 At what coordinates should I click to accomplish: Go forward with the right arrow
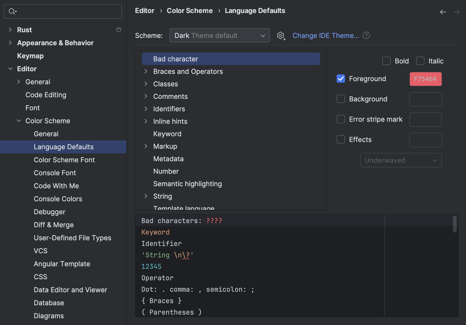click(x=456, y=12)
